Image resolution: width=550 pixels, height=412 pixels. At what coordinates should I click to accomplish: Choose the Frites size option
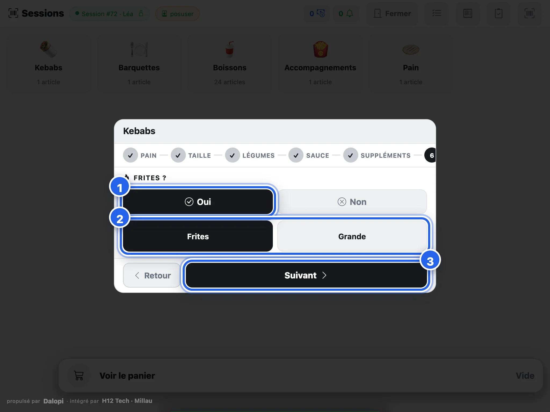pyautogui.click(x=198, y=236)
